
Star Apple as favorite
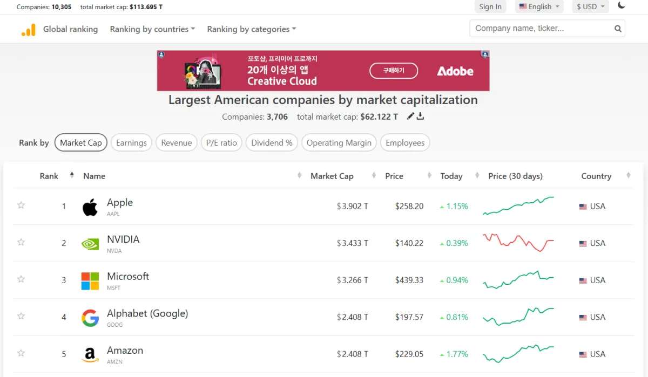coord(21,205)
